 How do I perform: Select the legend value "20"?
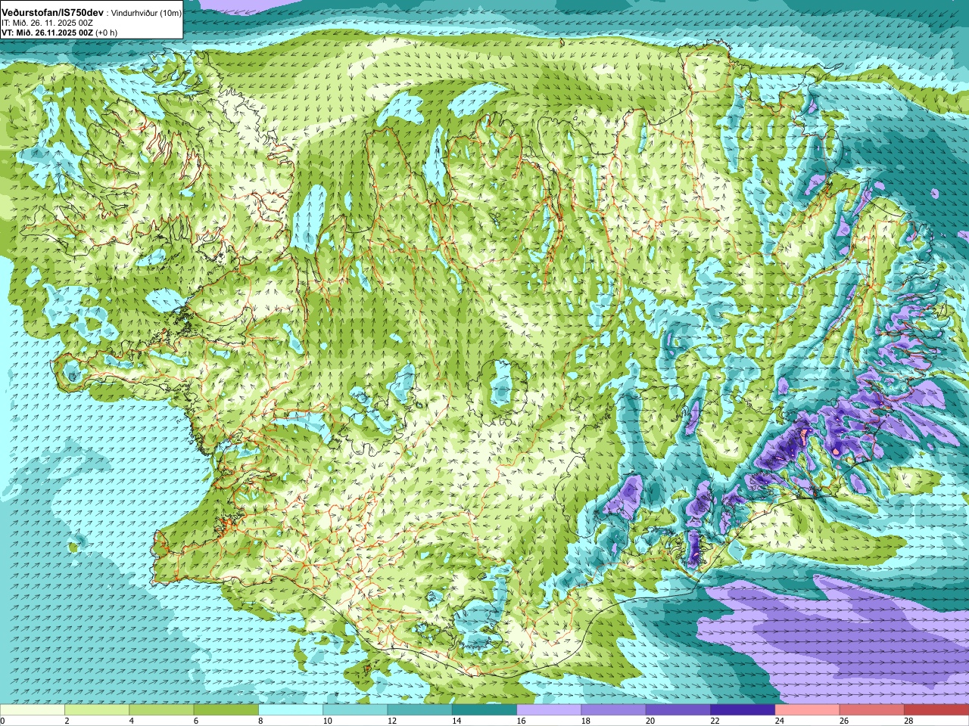(x=651, y=721)
